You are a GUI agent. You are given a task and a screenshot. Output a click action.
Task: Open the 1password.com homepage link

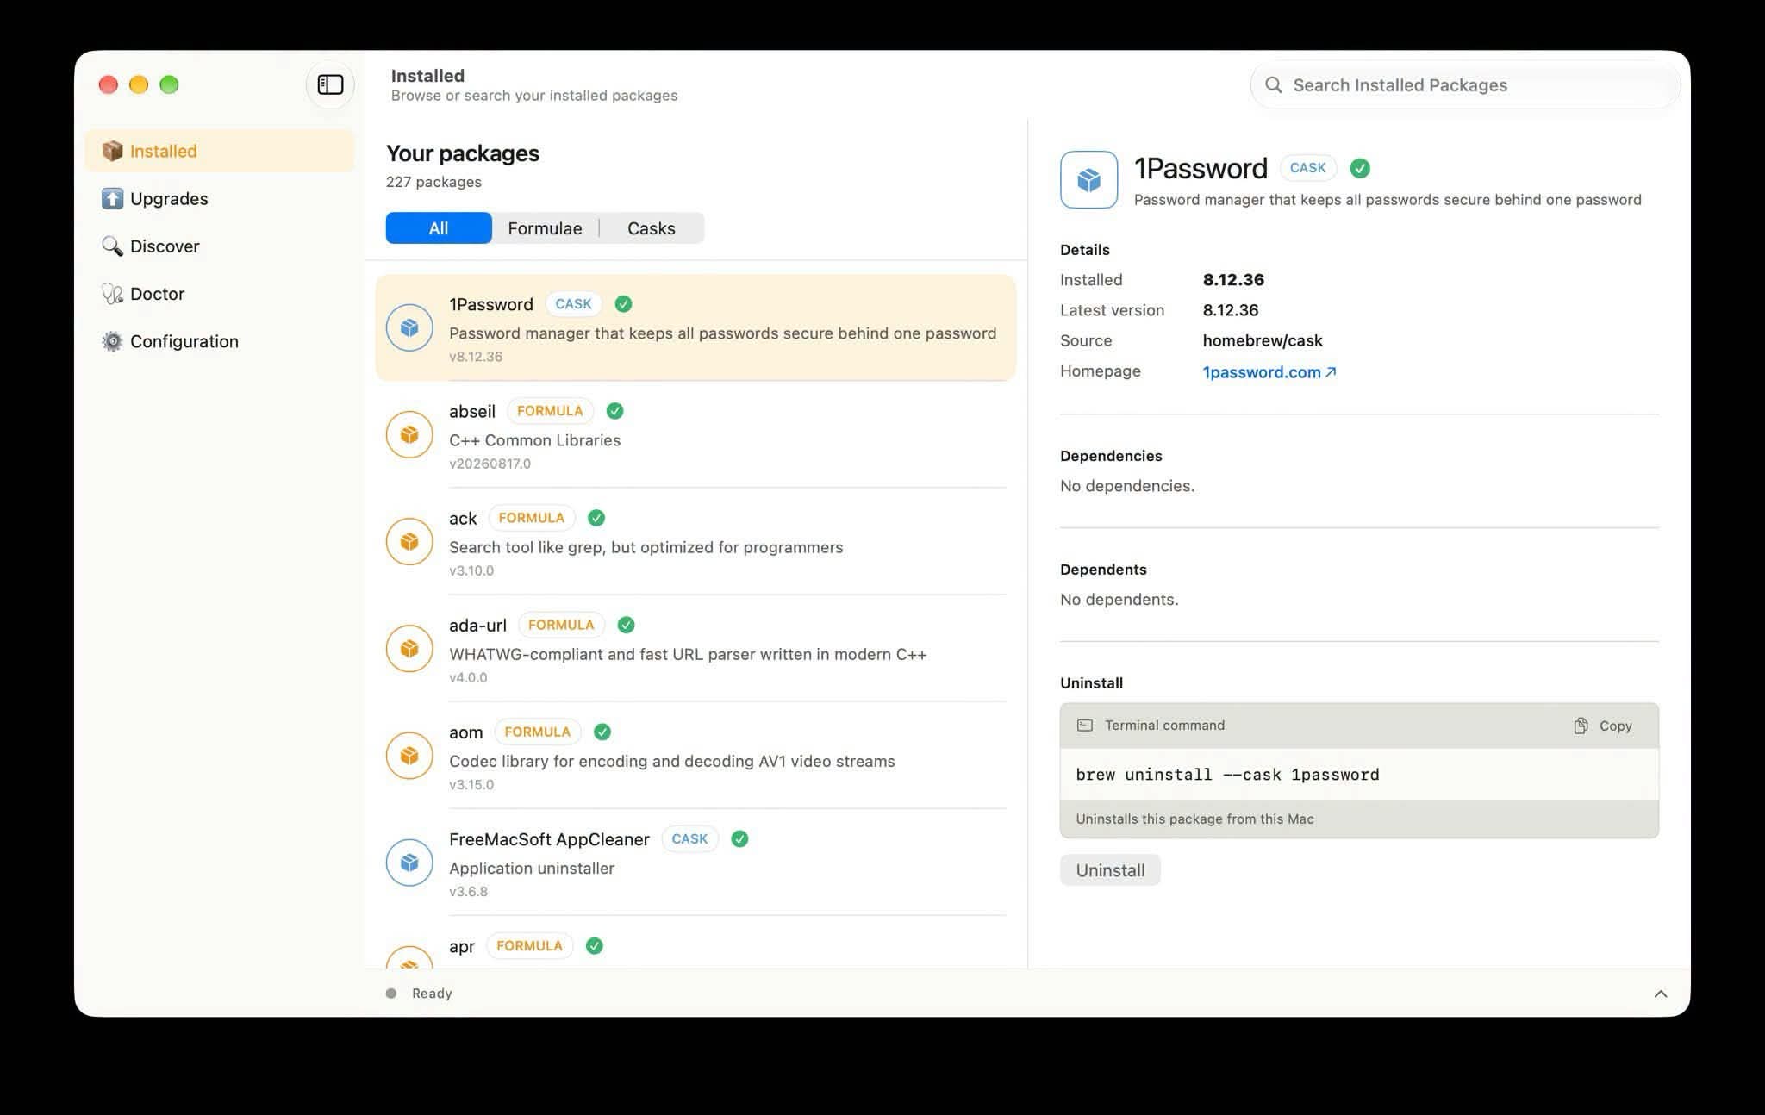(x=1269, y=372)
